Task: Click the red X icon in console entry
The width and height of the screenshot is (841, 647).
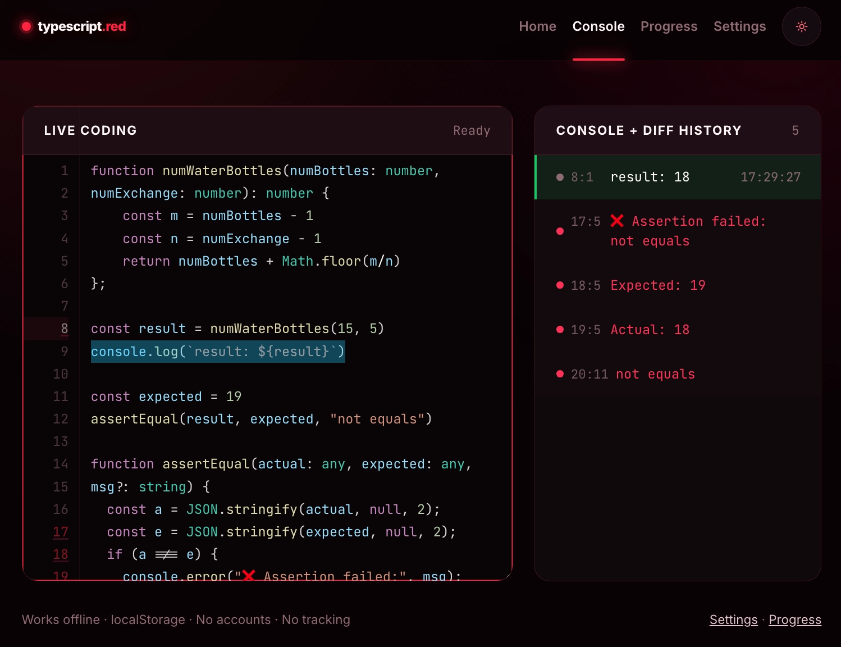Action: click(x=617, y=221)
